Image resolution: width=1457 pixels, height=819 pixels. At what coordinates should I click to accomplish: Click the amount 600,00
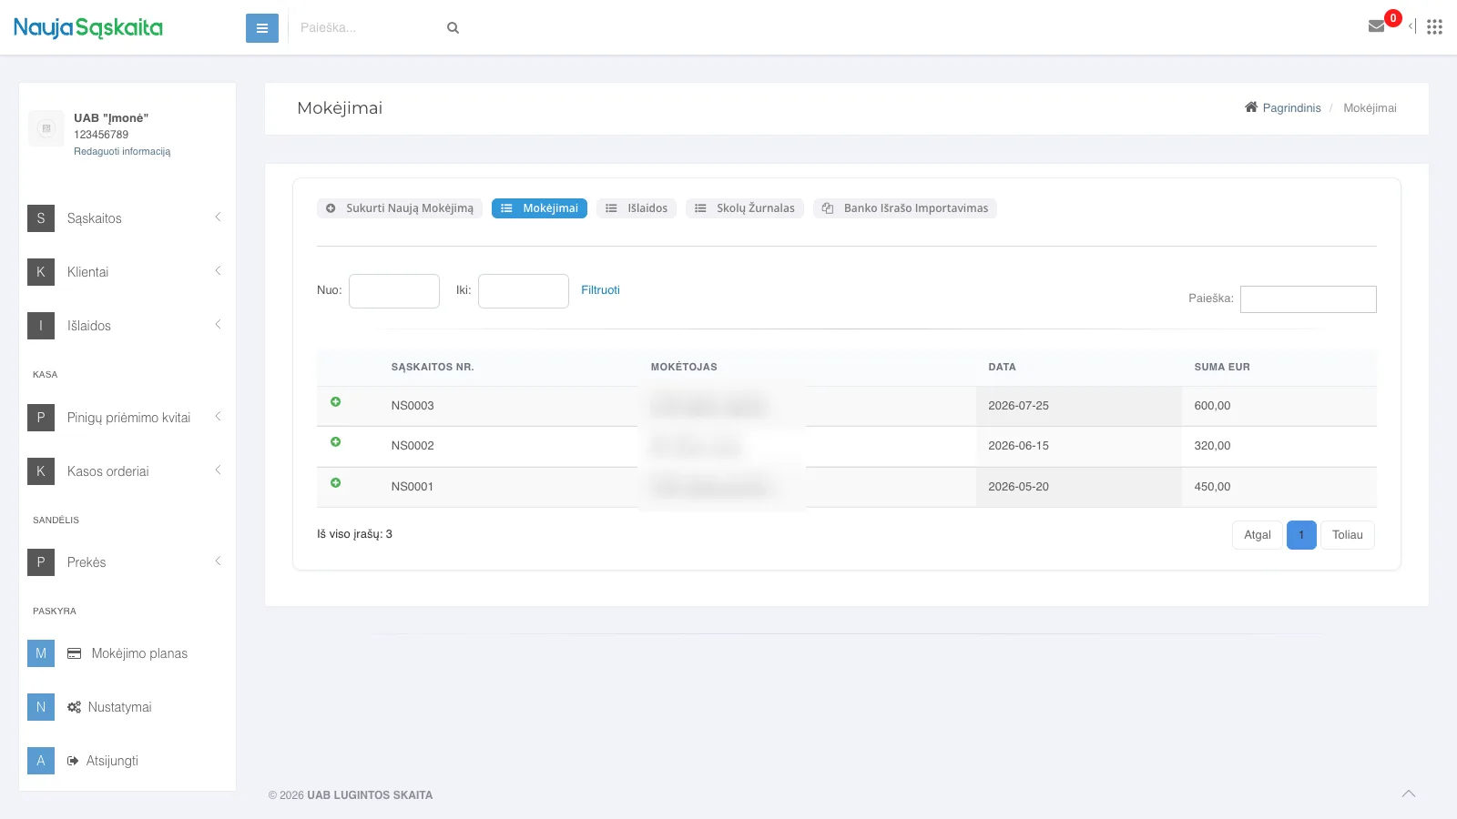coord(1212,406)
